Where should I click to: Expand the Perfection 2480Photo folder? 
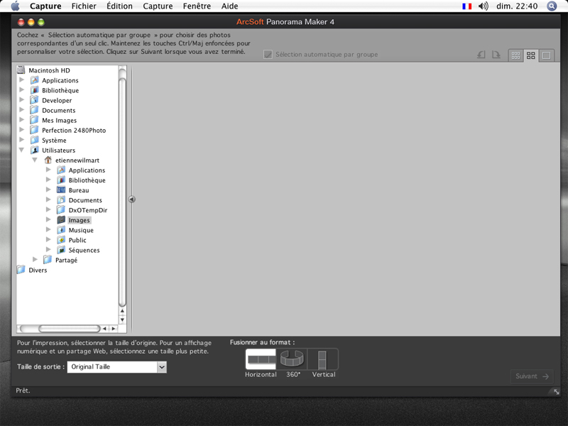(22, 129)
